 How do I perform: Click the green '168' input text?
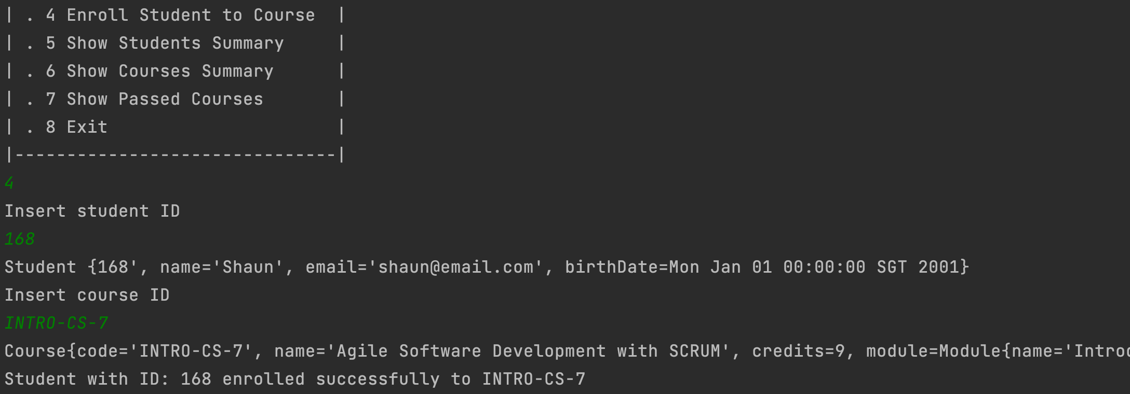(20, 239)
